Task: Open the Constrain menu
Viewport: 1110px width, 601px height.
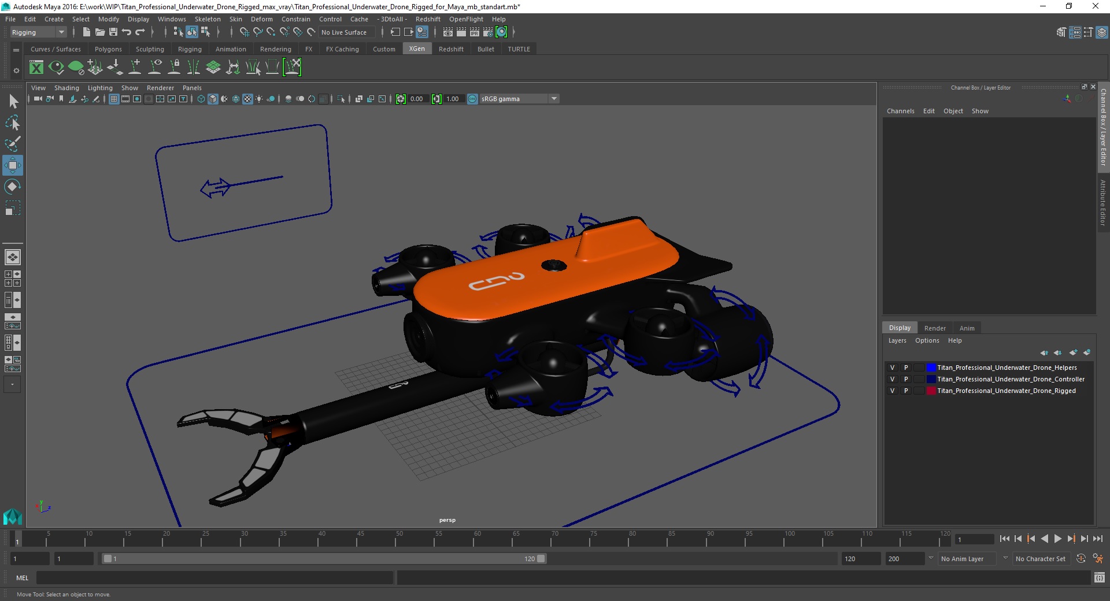Action: tap(295, 19)
